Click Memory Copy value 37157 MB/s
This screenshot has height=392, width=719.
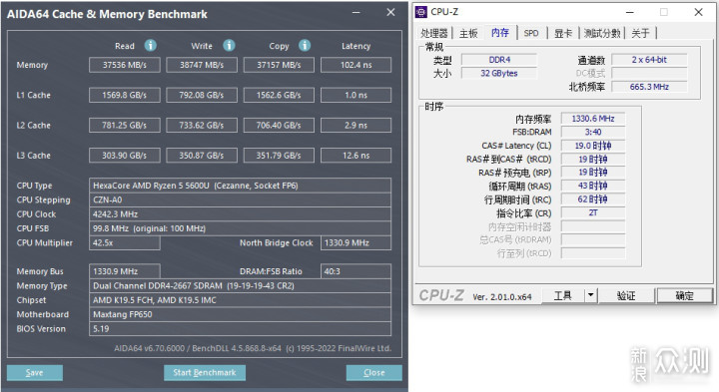pyautogui.click(x=279, y=65)
